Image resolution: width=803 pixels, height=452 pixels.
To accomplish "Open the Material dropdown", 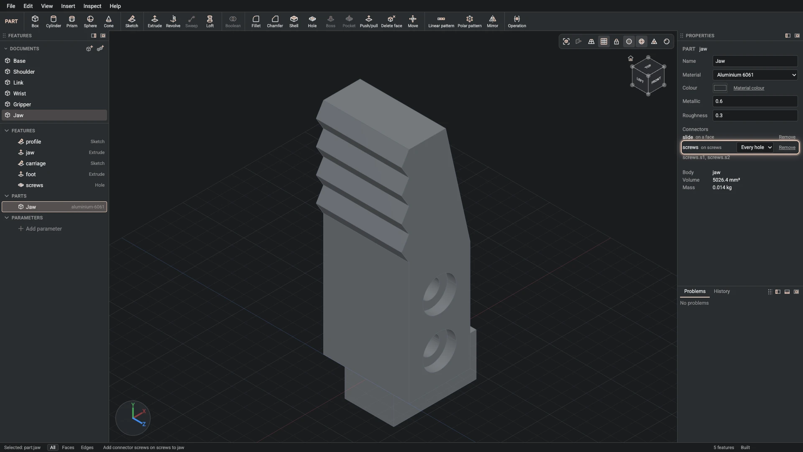I will click(x=755, y=75).
